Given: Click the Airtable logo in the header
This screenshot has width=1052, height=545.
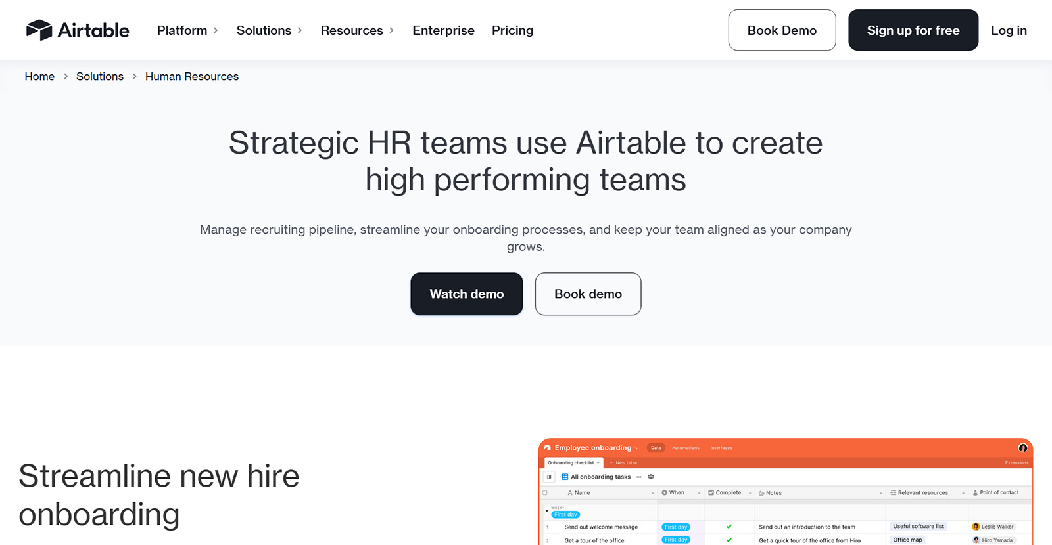Looking at the screenshot, I should pyautogui.click(x=78, y=30).
